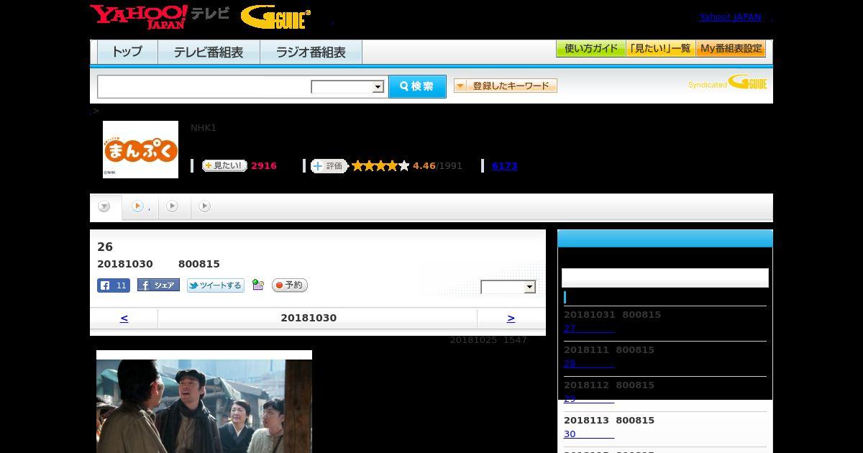Click the NHK1 channel label
Viewport: 863px width, 453px height.
(x=204, y=128)
